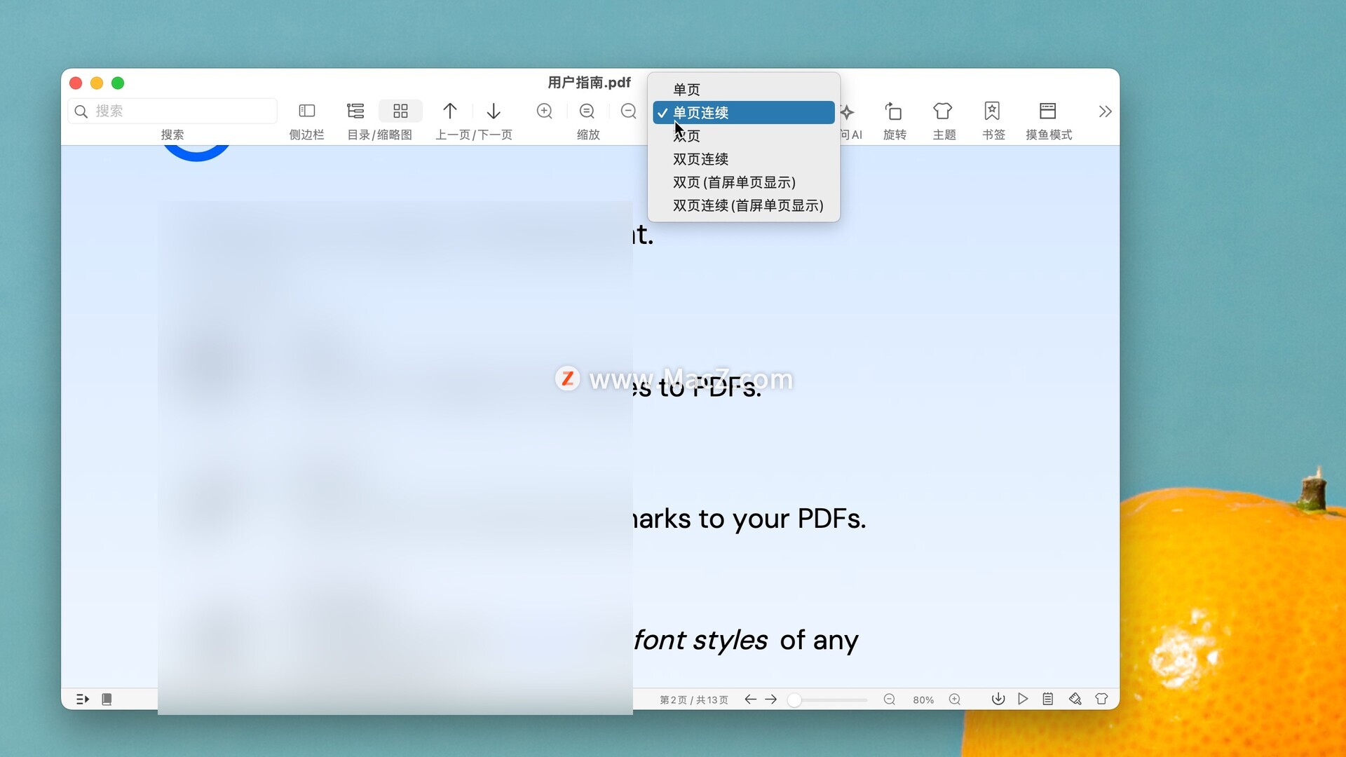
Task: Zoom in using toolbar magnifier plus
Action: tap(545, 111)
